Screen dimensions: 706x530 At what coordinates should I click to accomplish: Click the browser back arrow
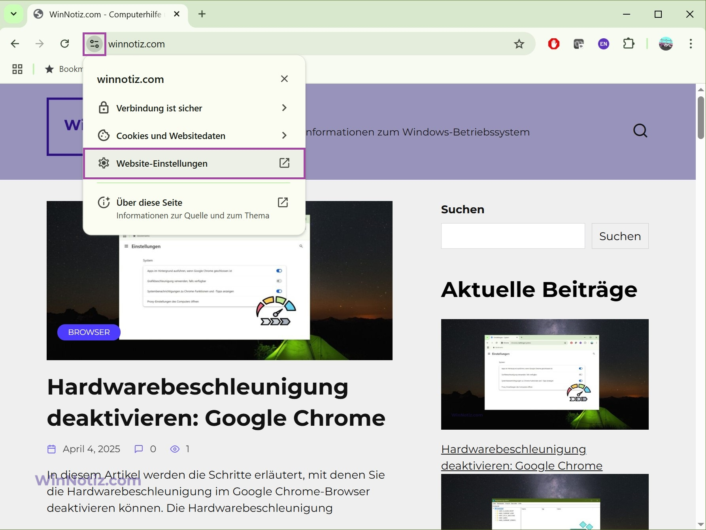(15, 44)
